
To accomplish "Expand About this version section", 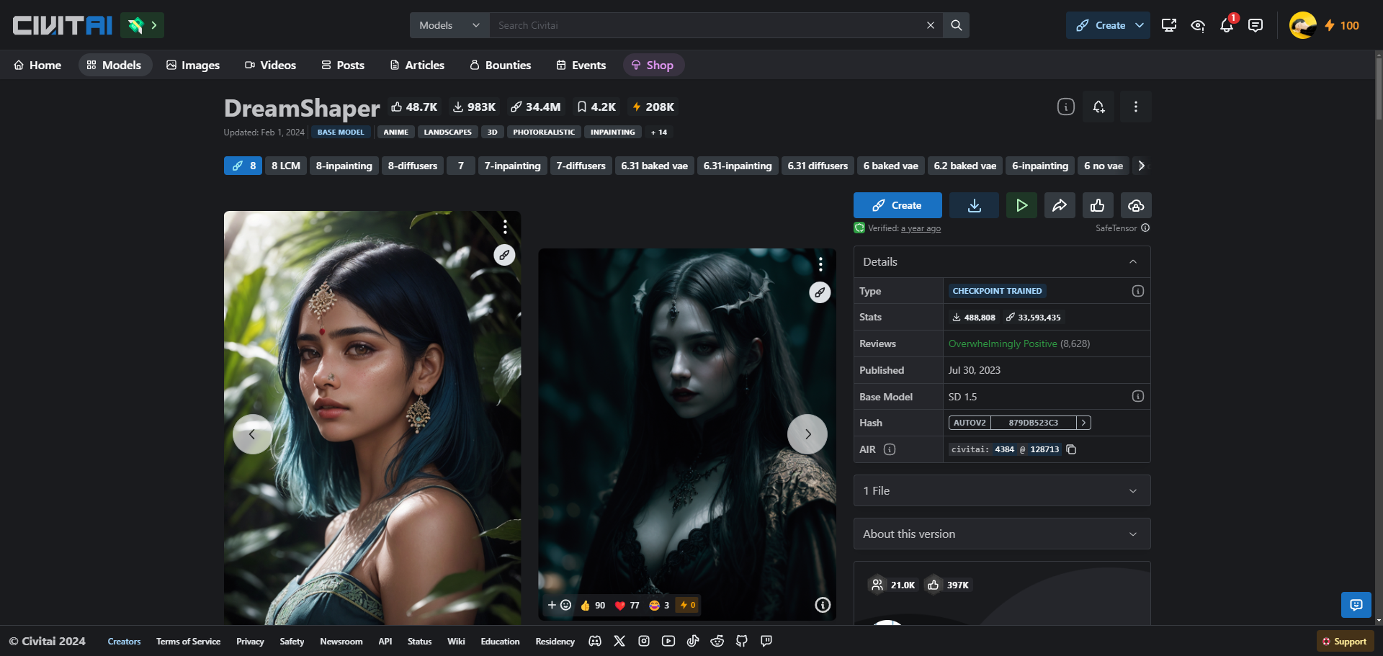I will click(x=1002, y=534).
